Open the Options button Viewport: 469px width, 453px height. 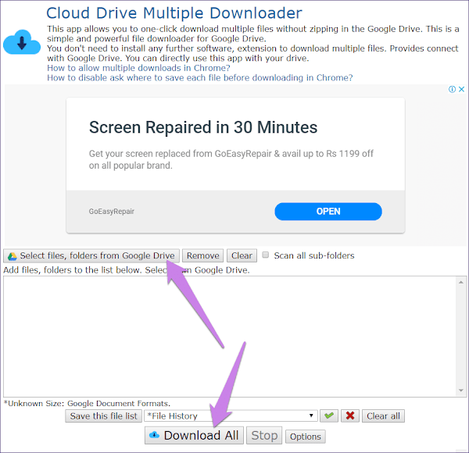coord(305,437)
